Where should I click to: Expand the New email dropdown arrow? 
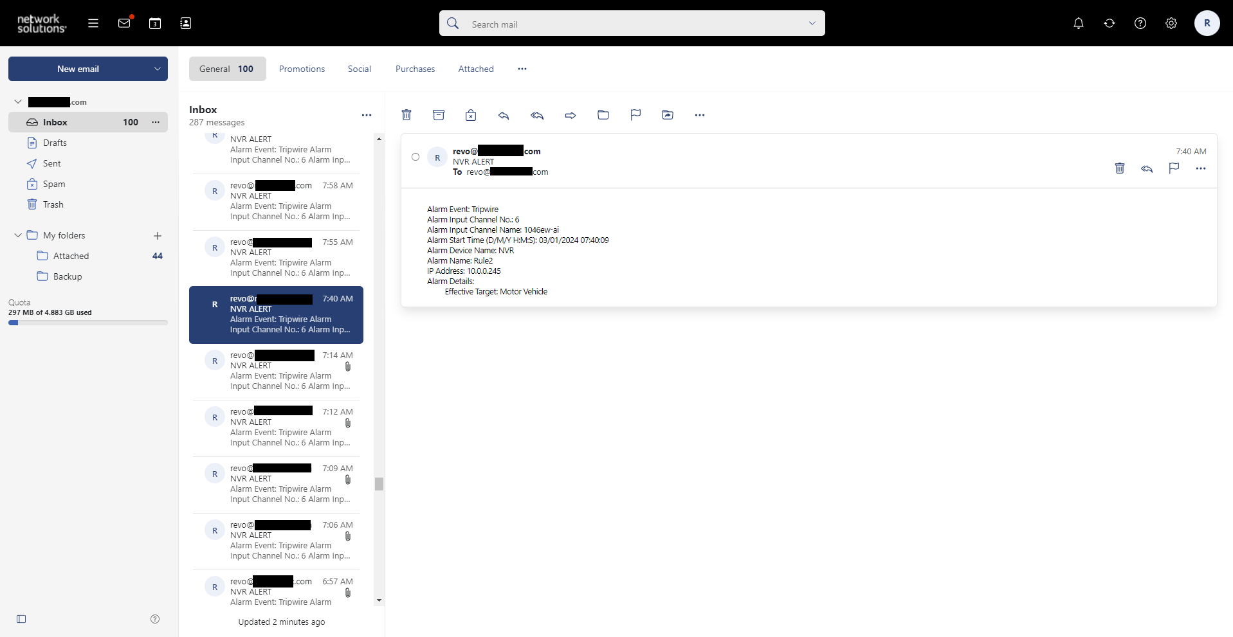click(158, 69)
